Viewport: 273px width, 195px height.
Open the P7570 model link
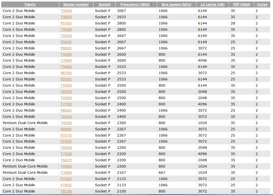click(66, 136)
